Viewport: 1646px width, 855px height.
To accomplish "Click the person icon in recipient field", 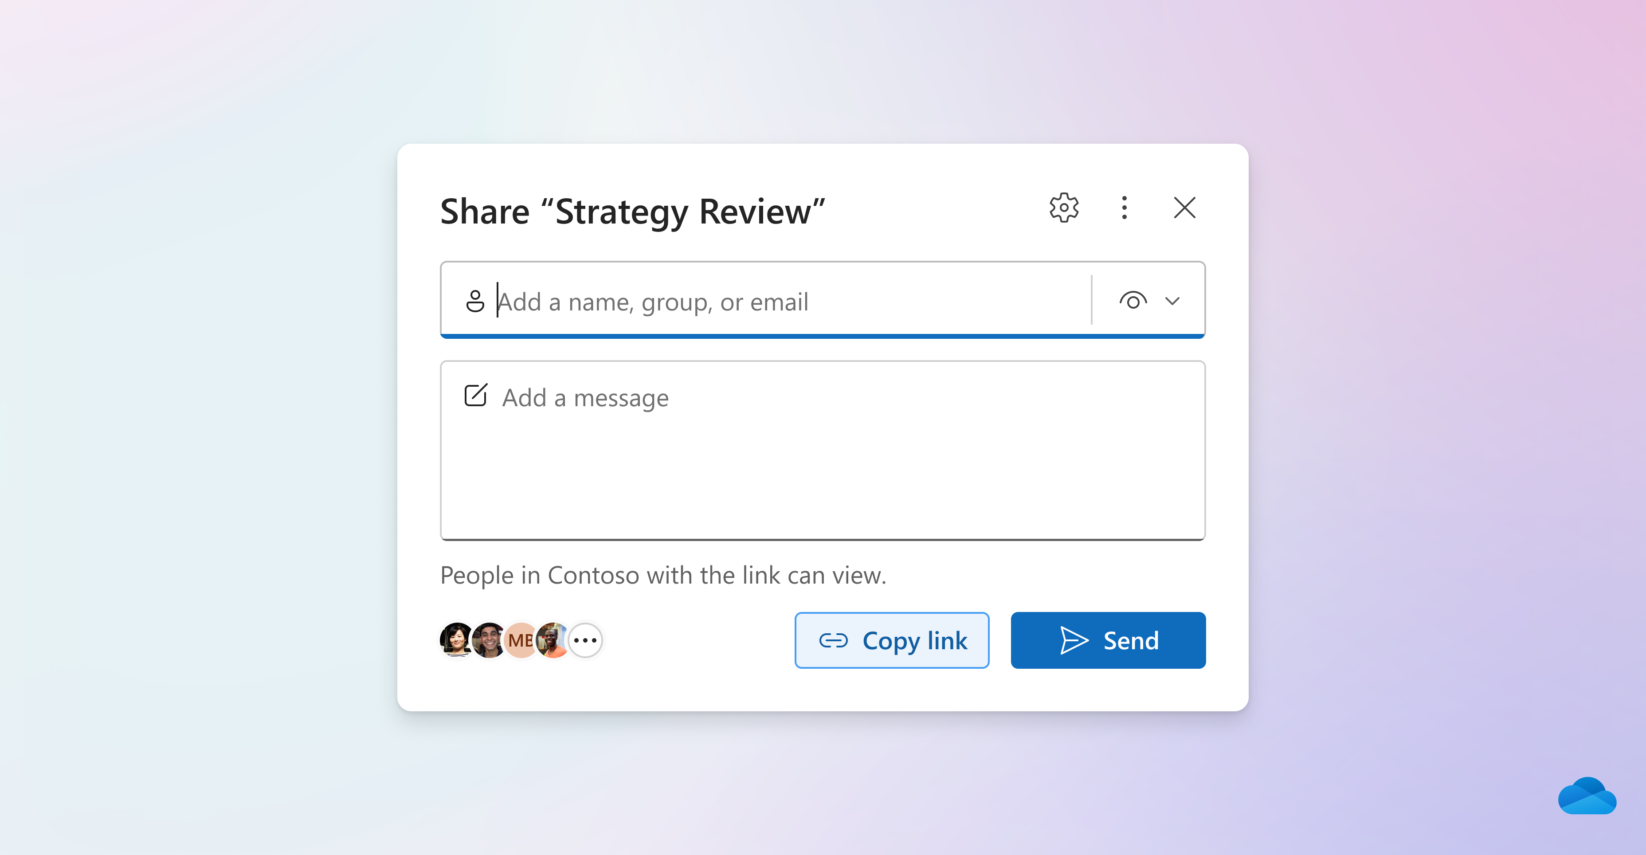I will click(475, 301).
